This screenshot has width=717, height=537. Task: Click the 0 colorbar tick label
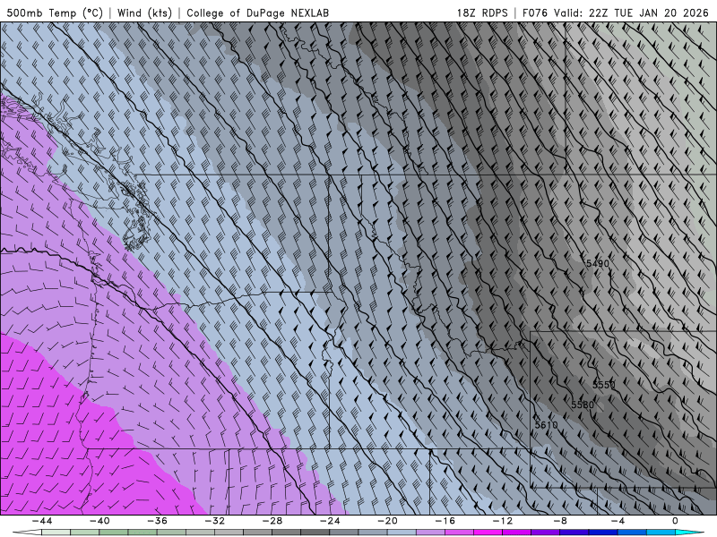(675, 521)
